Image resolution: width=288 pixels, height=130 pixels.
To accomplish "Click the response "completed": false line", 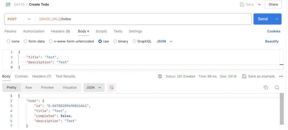I will click(53, 116).
